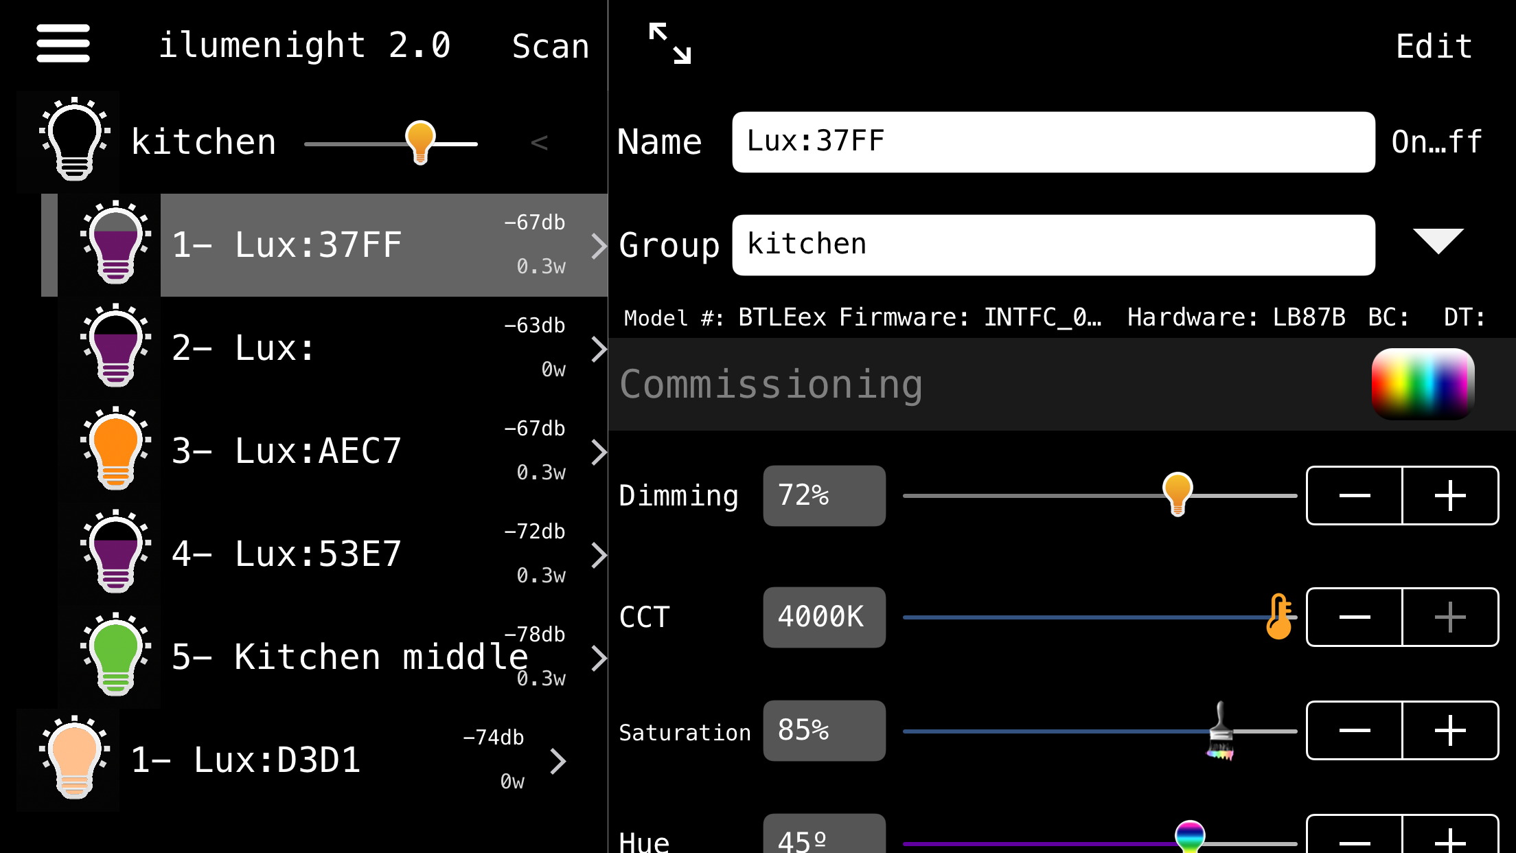This screenshot has height=853, width=1516.
Task: Increase Saturation with the plus button
Action: (x=1450, y=730)
